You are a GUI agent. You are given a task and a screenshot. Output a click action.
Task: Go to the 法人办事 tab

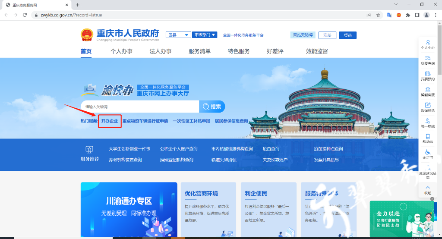(x=160, y=51)
